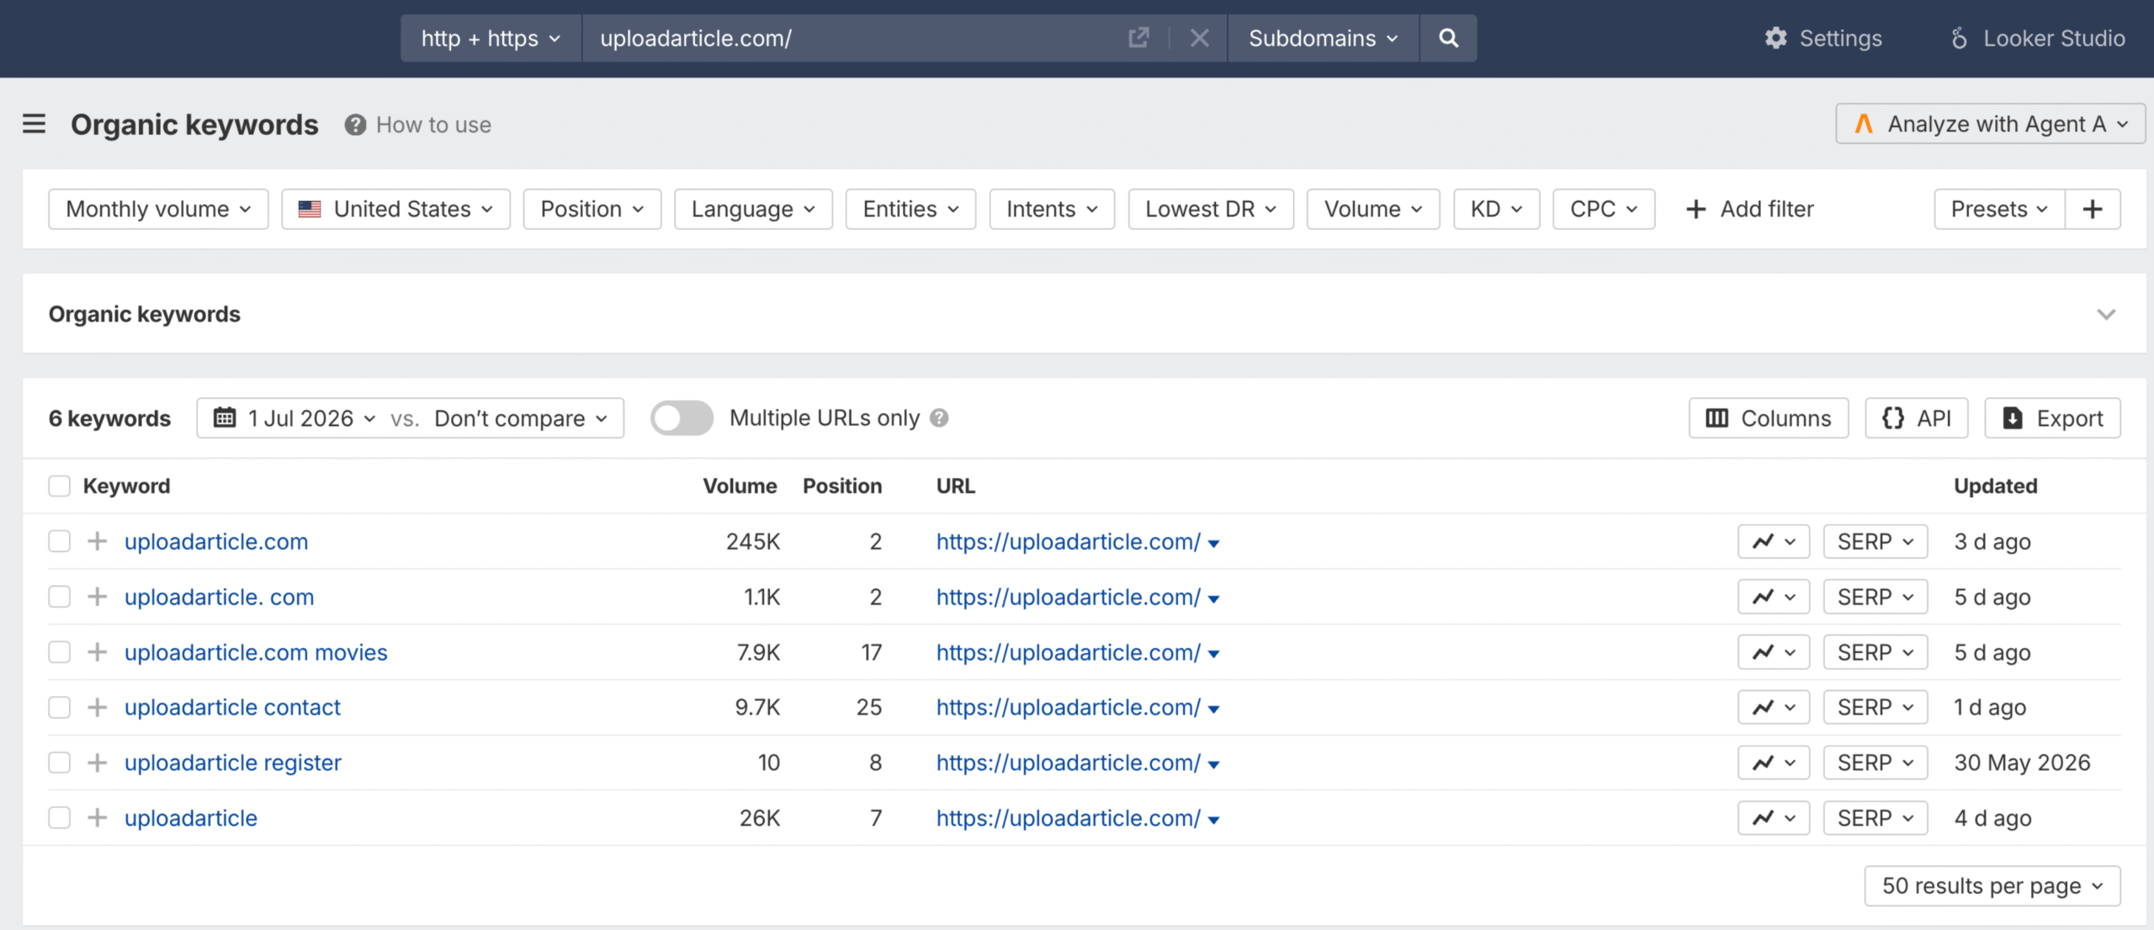Click the How to use help icon
The width and height of the screenshot is (2154, 930).
[355, 125]
